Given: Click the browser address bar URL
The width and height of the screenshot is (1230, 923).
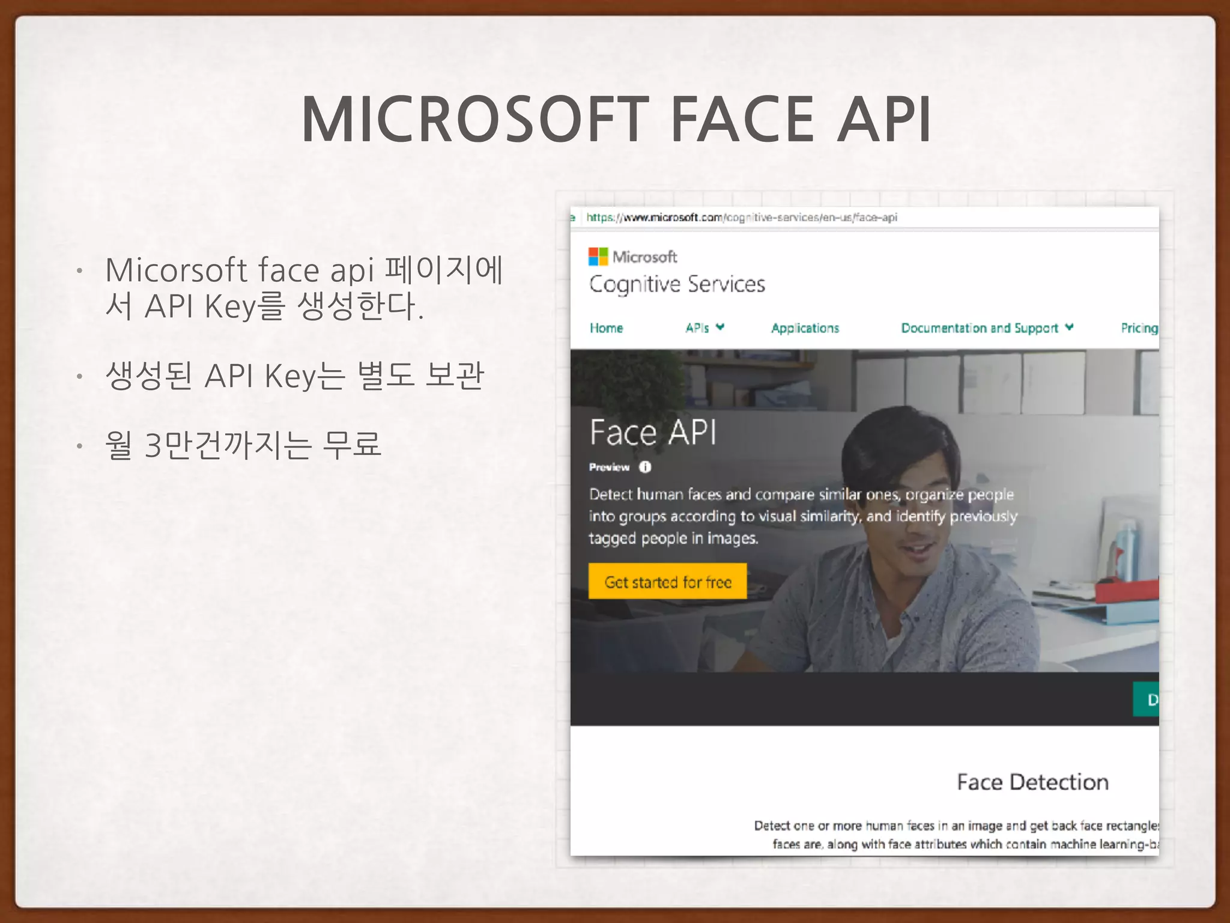Looking at the screenshot, I should point(742,218).
